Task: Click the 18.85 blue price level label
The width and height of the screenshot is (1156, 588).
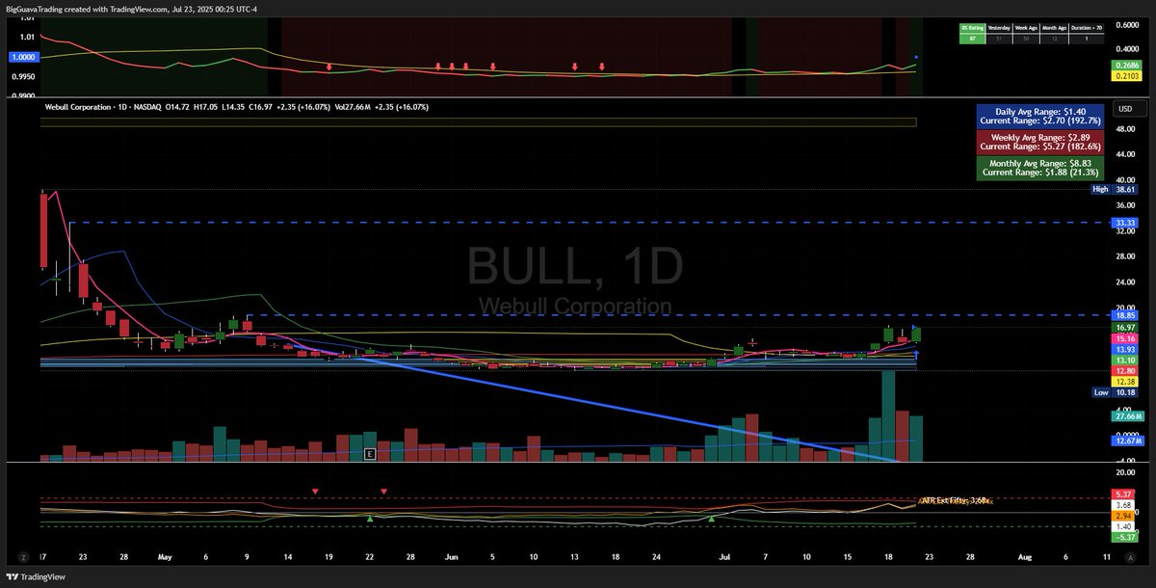Action: point(1126,315)
